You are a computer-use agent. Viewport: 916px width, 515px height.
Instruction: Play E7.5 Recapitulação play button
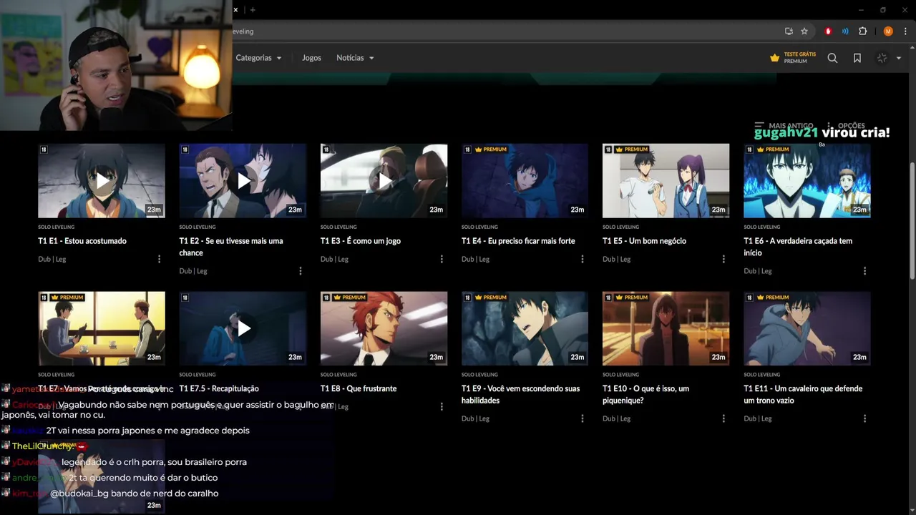pos(243,328)
